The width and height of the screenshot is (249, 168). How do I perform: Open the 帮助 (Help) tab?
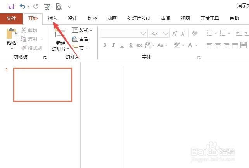(x=234, y=19)
